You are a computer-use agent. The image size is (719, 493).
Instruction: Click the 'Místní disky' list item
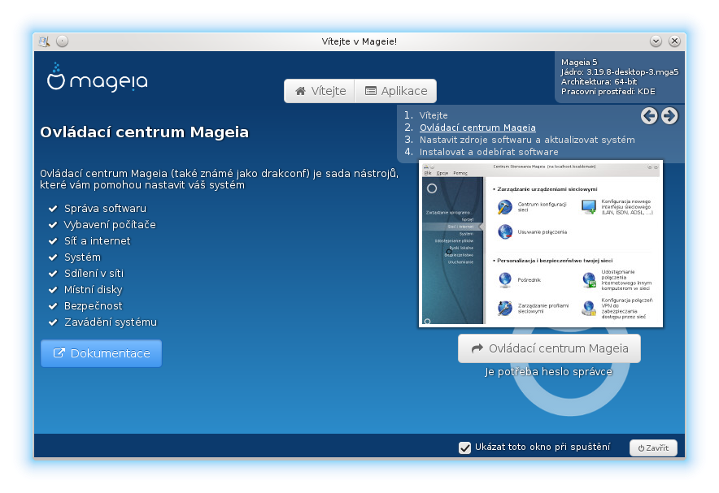[x=94, y=290]
